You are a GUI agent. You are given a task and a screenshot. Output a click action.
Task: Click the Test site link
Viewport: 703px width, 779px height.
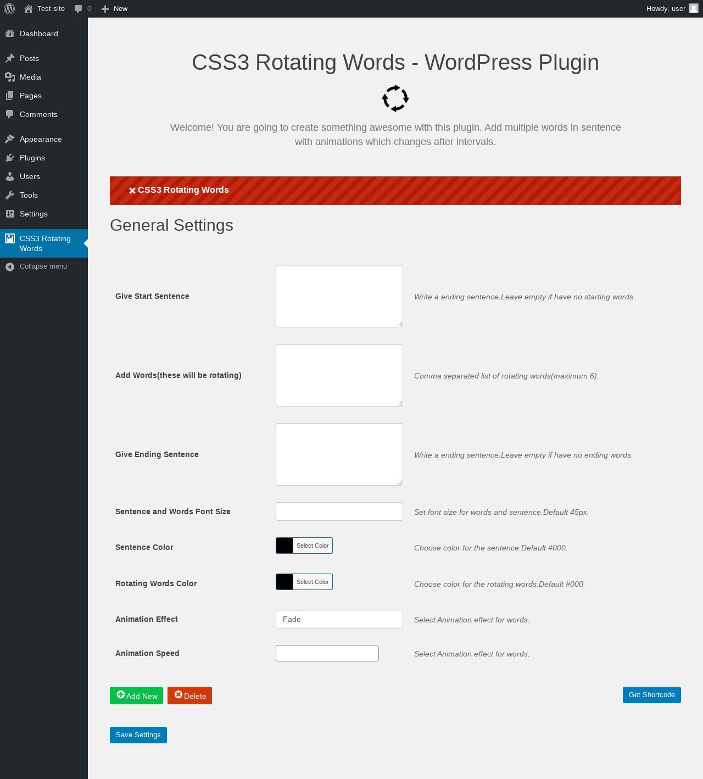point(51,9)
